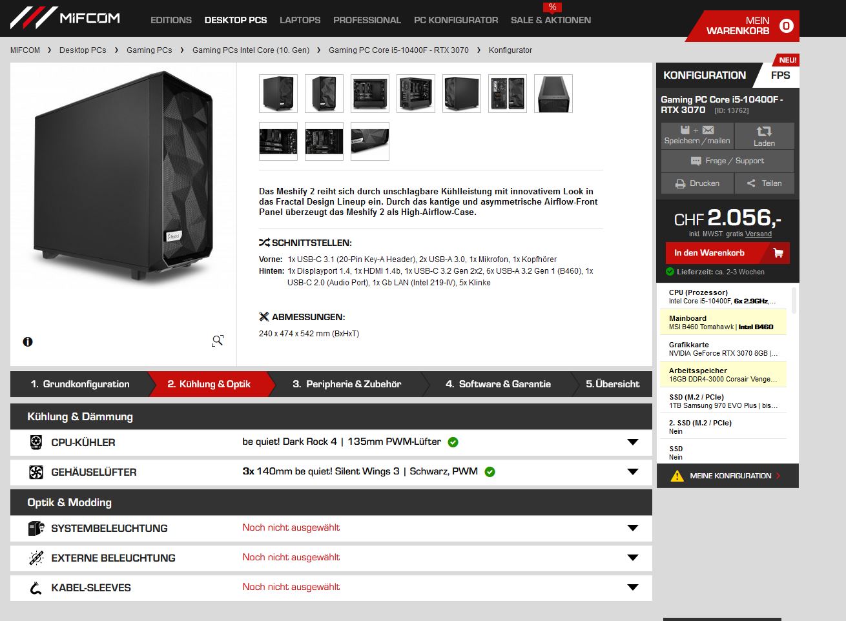This screenshot has height=621, width=846.
Task: Open Mein Warenkorb
Action: [x=742, y=26]
